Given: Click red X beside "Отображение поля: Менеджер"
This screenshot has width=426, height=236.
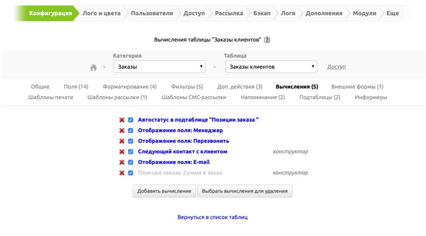Looking at the screenshot, I should (x=122, y=131).
